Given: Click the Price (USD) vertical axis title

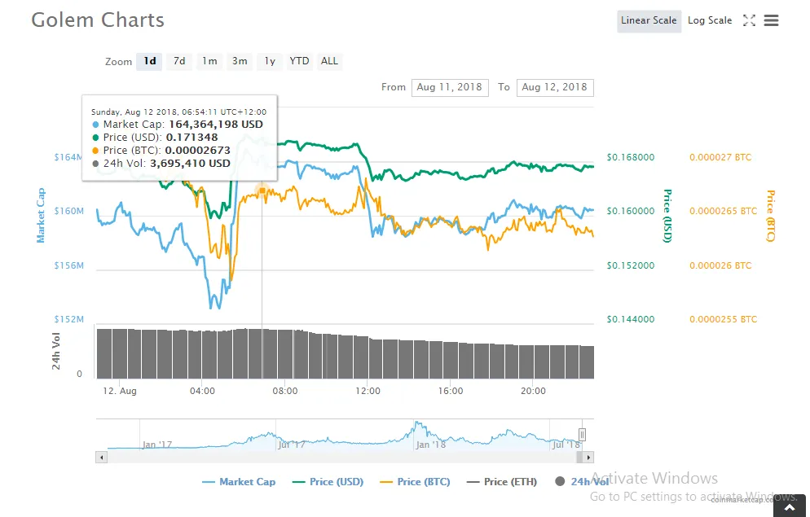Looking at the screenshot, I should click(x=667, y=216).
